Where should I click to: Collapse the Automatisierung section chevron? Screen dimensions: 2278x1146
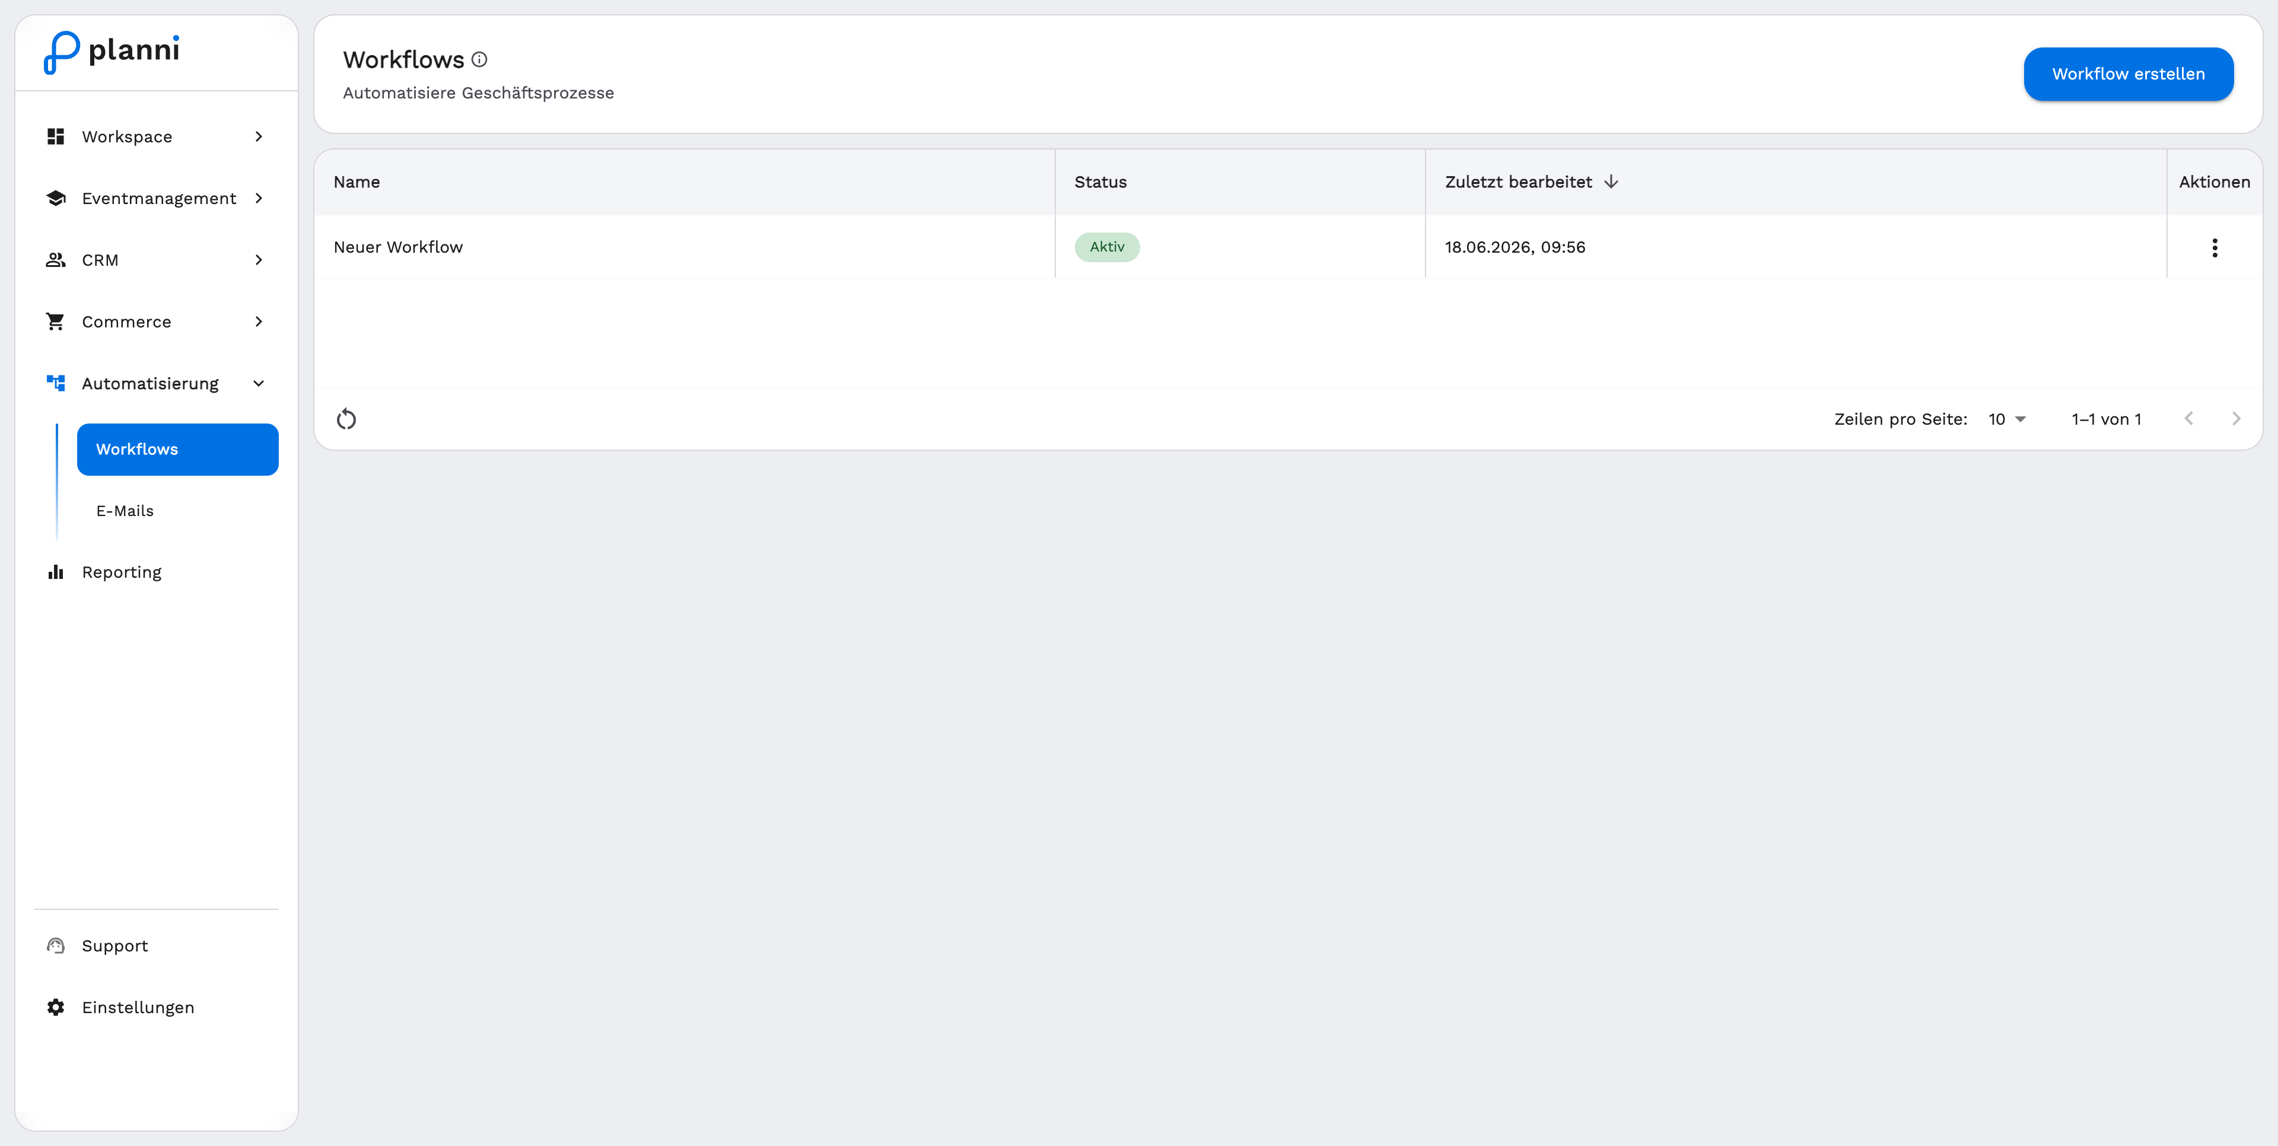point(258,384)
